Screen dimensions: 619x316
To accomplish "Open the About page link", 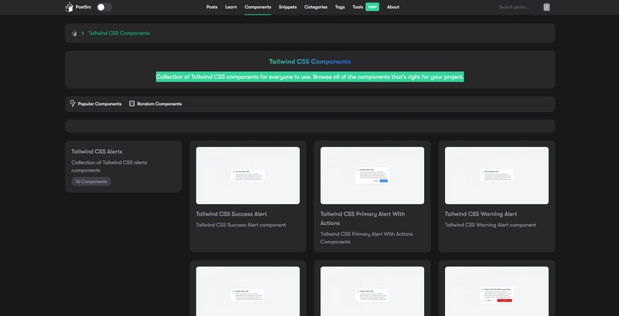I will [x=393, y=7].
